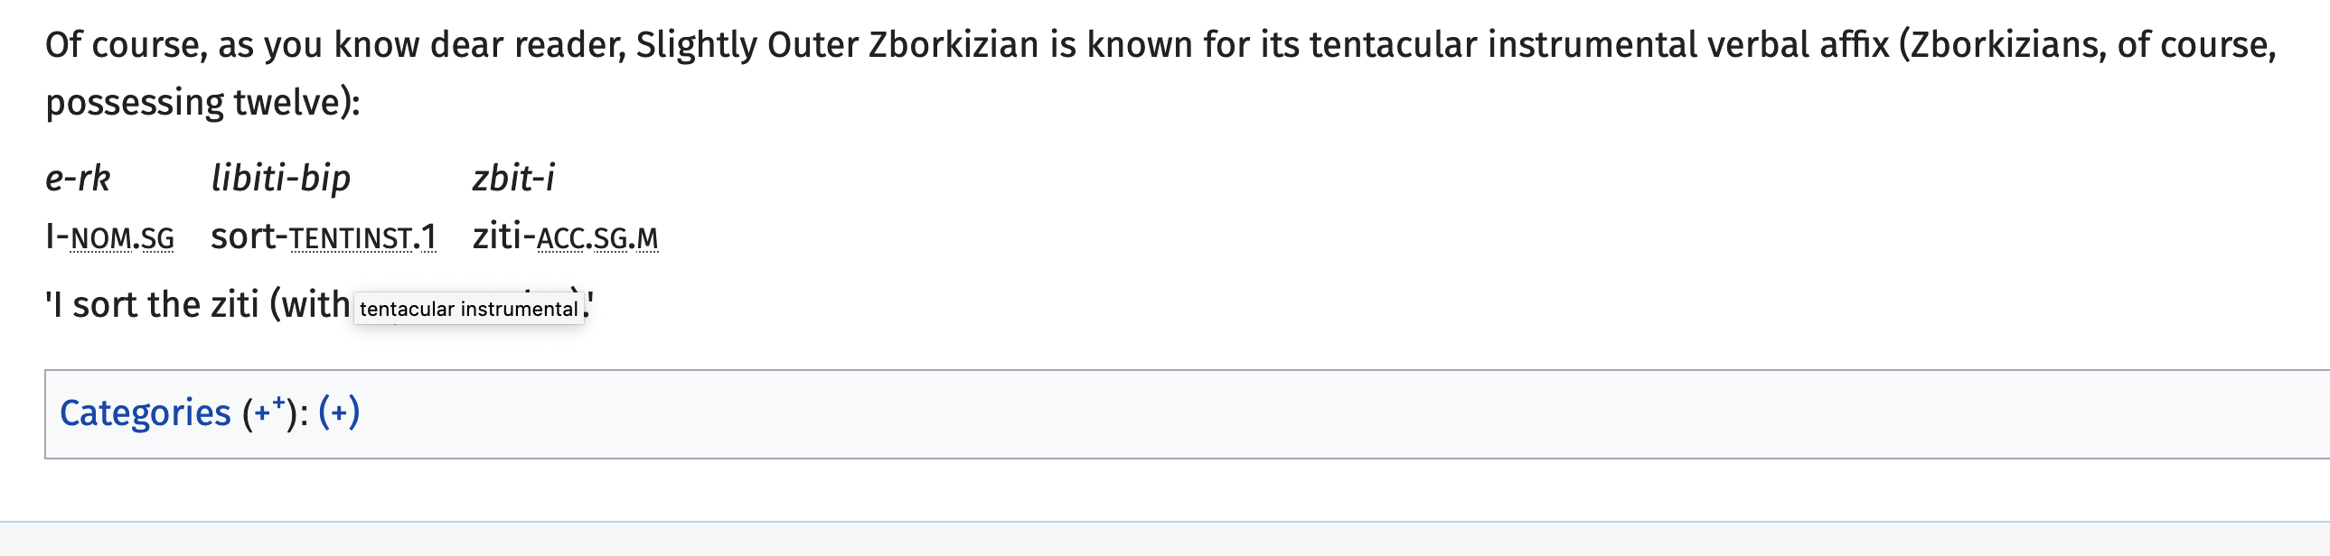
Task: Click the gloss word 'ziti-'
Action: click(503, 236)
